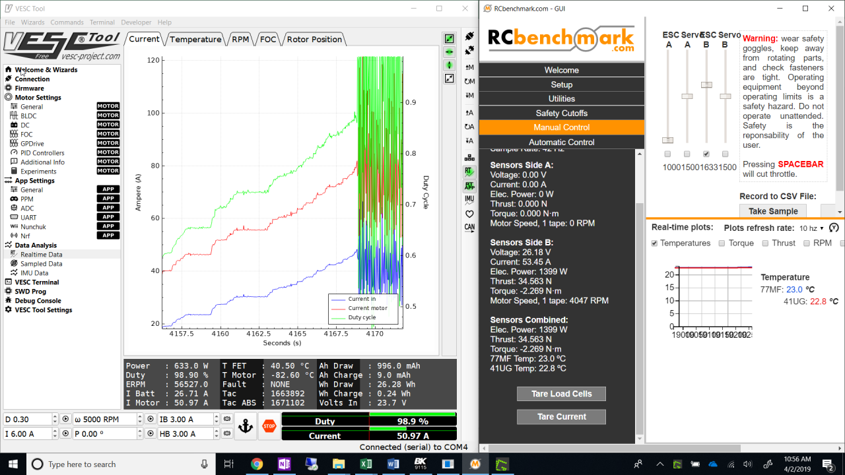Click the Tare Load Cells button
This screenshot has width=845, height=475.
pyautogui.click(x=562, y=394)
